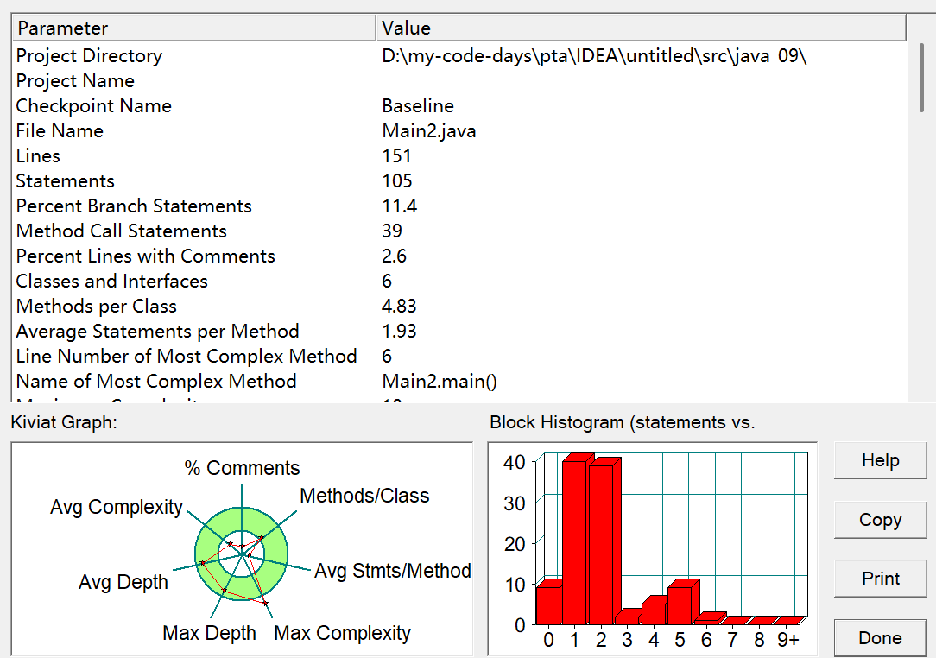Select the Statements parameter row
Viewport: 936px width, 658px height.
459,181
